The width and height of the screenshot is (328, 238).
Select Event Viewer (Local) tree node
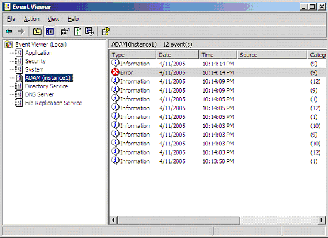point(41,45)
